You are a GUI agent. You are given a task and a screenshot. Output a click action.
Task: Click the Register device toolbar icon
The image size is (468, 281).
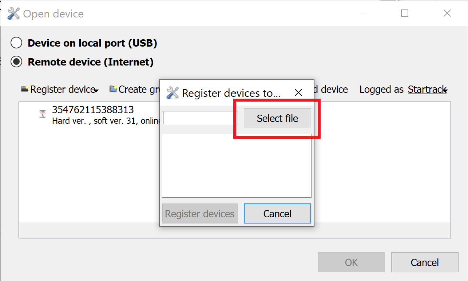[x=25, y=89]
